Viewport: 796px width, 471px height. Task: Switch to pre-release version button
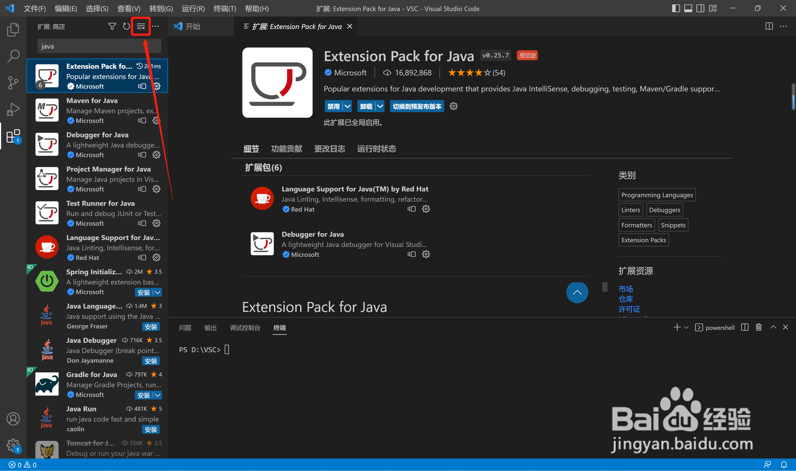click(417, 106)
